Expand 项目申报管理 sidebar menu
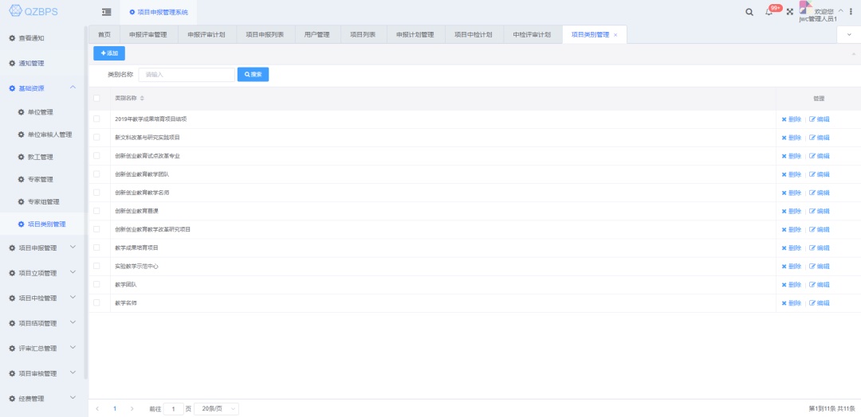 click(x=42, y=247)
